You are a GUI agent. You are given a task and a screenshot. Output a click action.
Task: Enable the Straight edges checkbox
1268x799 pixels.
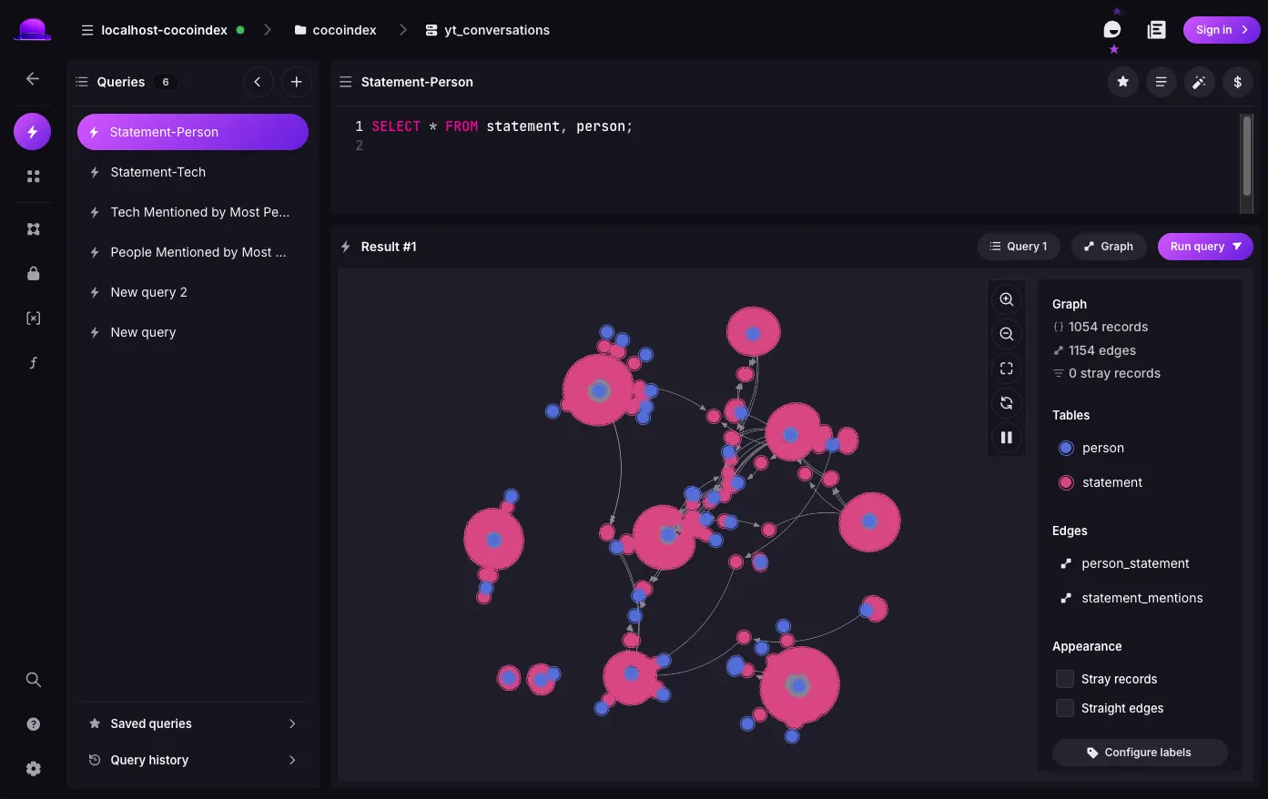coord(1065,708)
